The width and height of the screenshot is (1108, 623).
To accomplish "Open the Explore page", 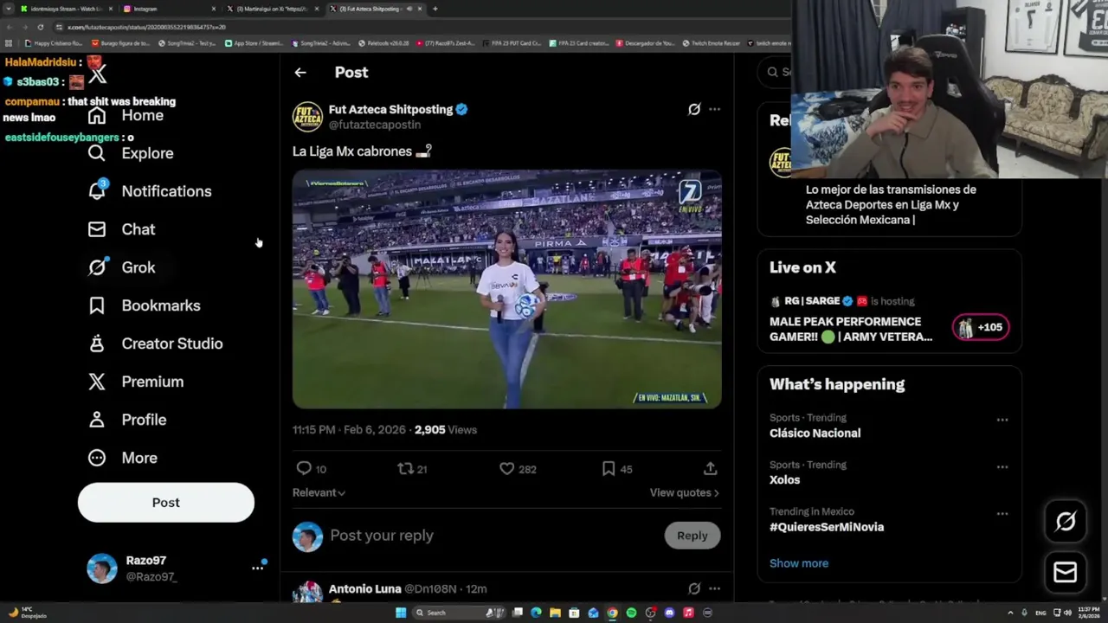I will click(x=131, y=153).
